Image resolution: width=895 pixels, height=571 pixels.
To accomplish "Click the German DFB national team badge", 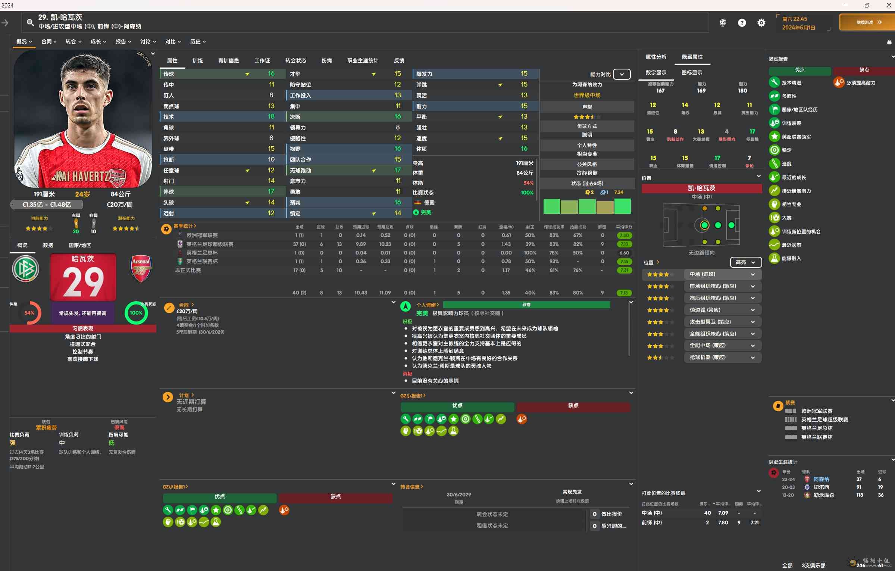I will coord(25,269).
